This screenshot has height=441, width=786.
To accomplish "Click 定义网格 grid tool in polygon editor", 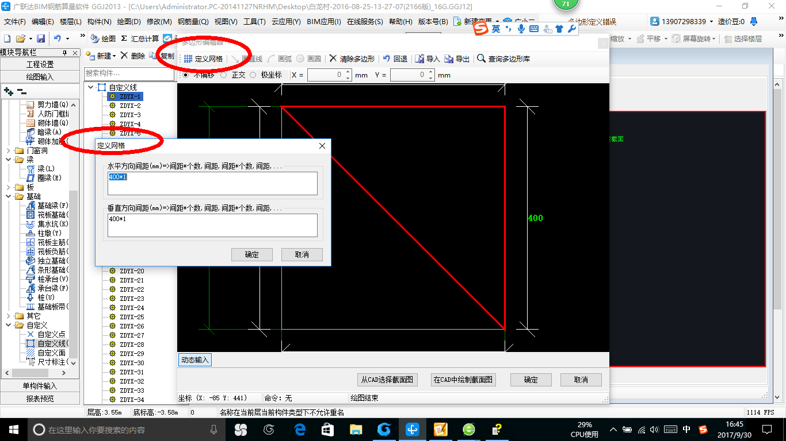I will click(203, 59).
